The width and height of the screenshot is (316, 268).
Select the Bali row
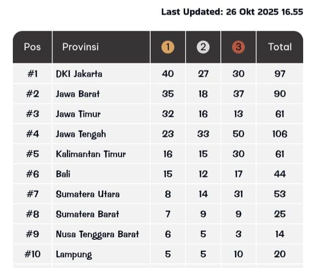click(63, 174)
